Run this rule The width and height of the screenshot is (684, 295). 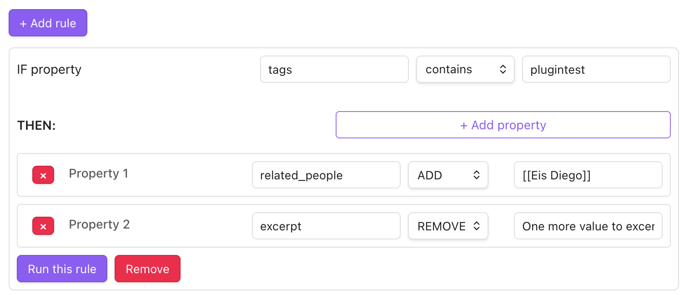point(62,269)
